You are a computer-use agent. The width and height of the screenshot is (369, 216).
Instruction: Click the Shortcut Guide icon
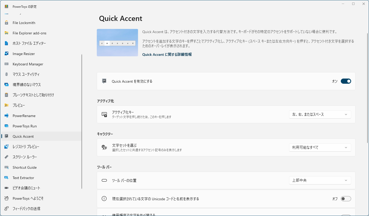[6, 167]
